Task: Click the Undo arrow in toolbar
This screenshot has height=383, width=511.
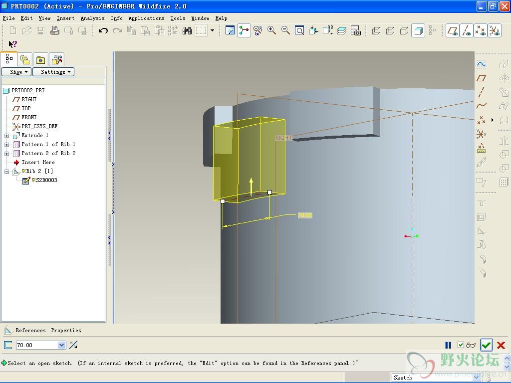Action: (x=103, y=31)
